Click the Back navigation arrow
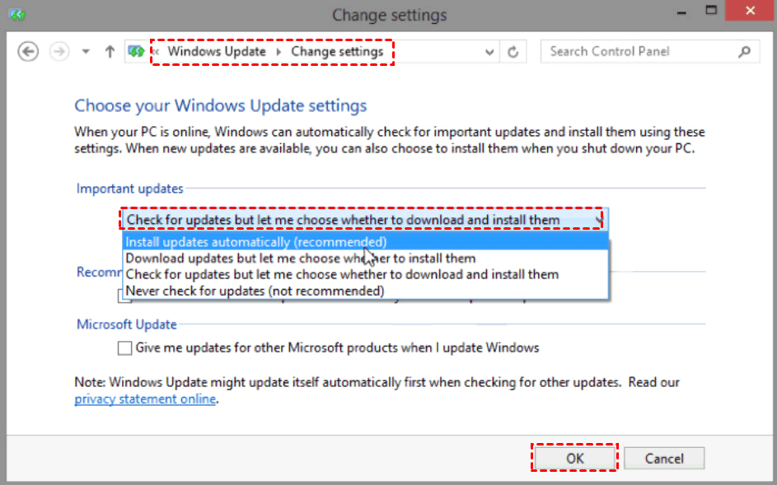 point(28,52)
